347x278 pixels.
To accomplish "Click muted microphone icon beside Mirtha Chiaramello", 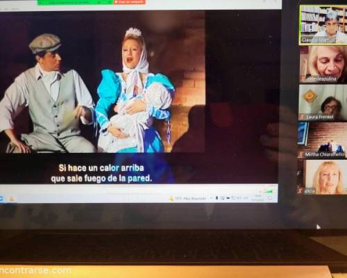I will [301, 154].
